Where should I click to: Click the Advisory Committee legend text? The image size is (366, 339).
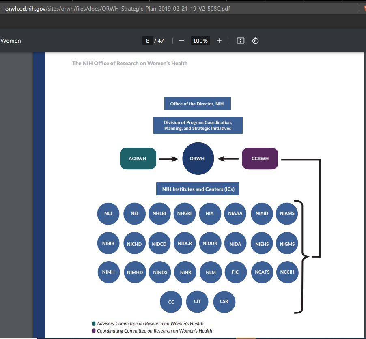click(150, 323)
